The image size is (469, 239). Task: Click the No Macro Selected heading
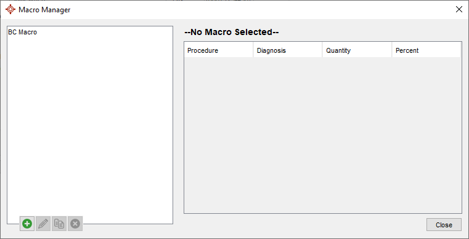[x=232, y=32]
